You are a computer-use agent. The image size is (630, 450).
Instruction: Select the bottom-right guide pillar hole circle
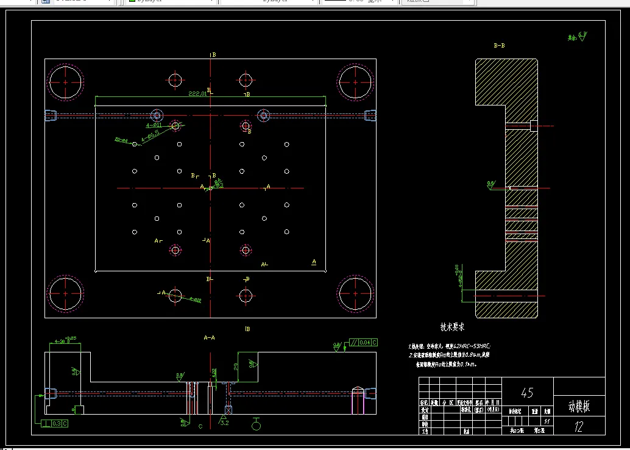coord(355,293)
